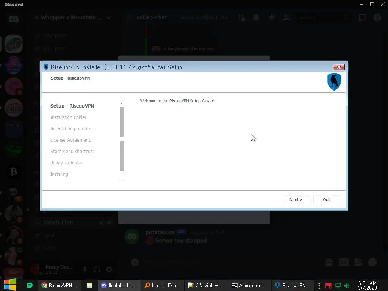Select the Installation Folder step
Screen dimensions: 388x291
tap(68, 117)
